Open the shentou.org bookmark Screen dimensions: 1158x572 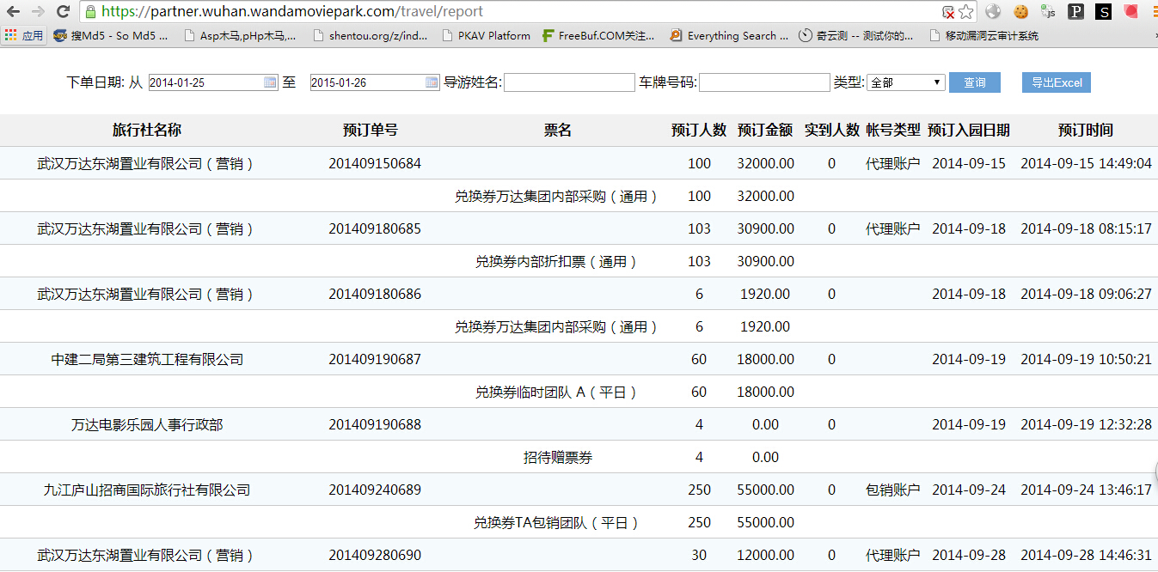pos(370,36)
